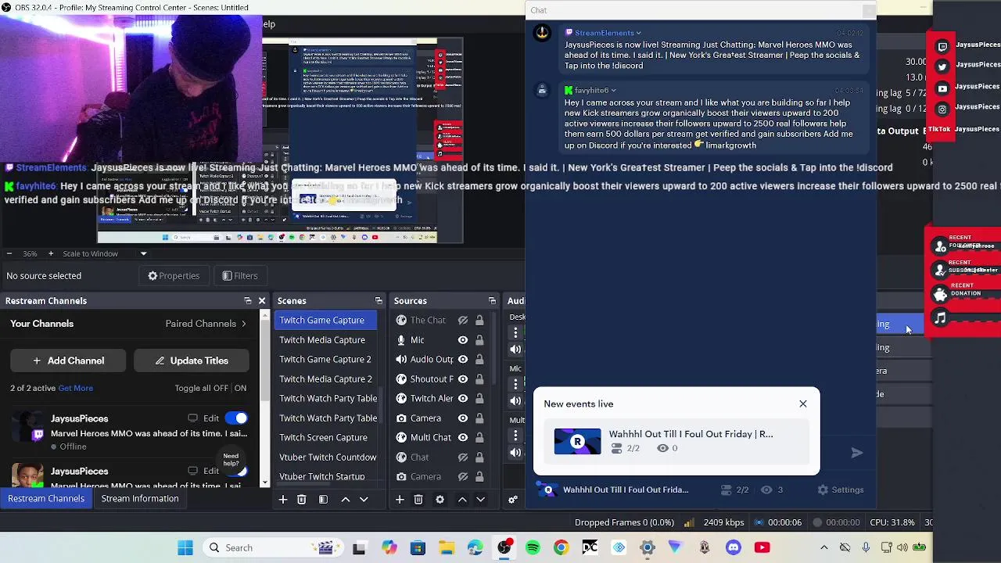Mute the Mic channel speaker icon in the mixer

tap(516, 400)
